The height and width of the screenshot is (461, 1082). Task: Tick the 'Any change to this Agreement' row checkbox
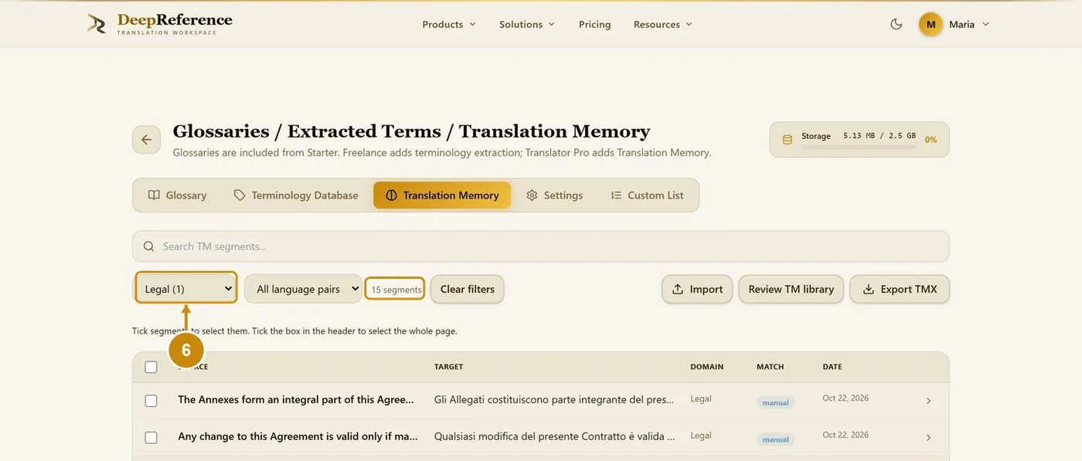[151, 437]
